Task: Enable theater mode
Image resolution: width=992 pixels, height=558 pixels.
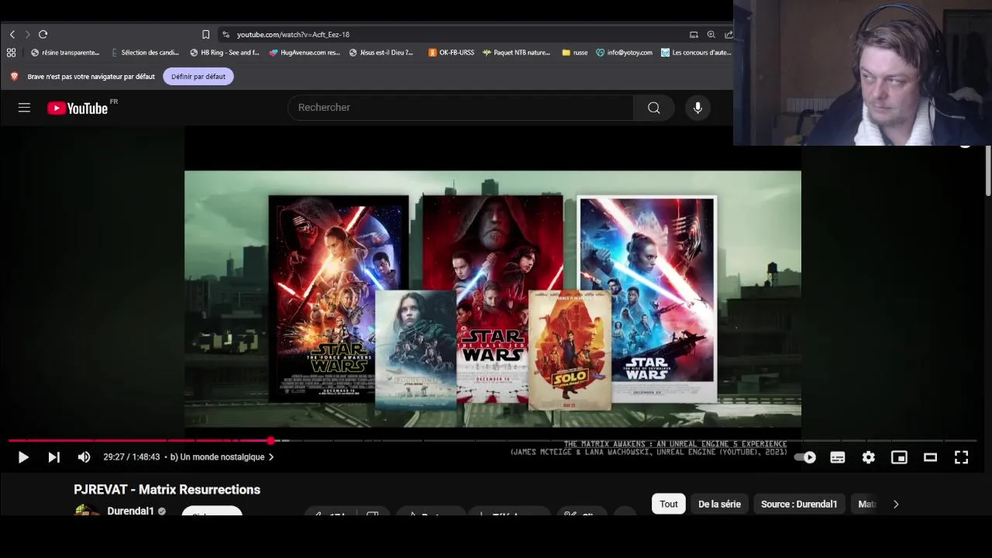Action: [930, 457]
